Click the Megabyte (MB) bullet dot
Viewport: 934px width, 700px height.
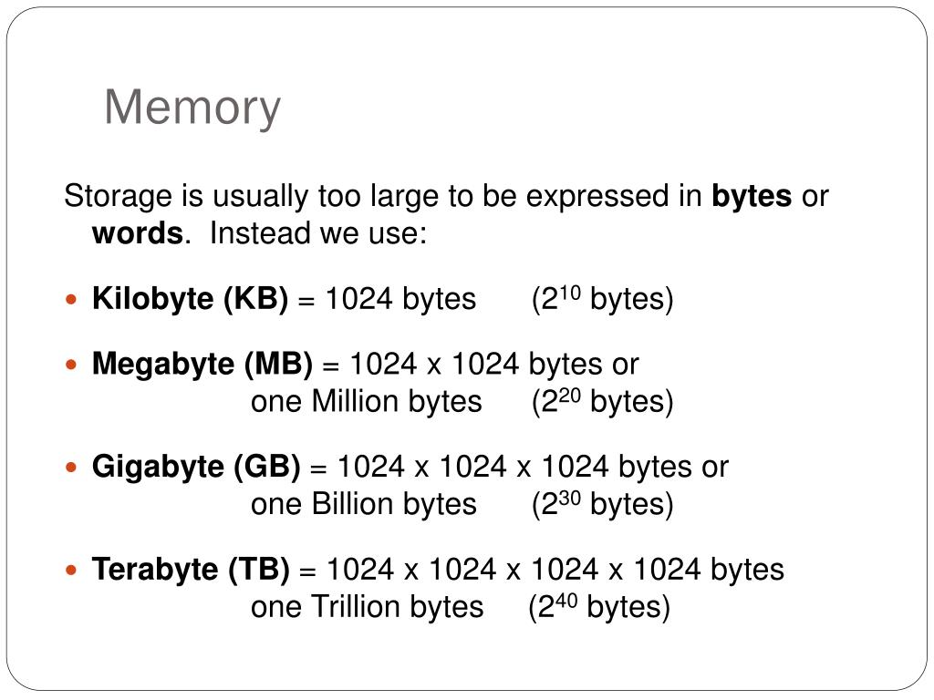pyautogui.click(x=71, y=365)
